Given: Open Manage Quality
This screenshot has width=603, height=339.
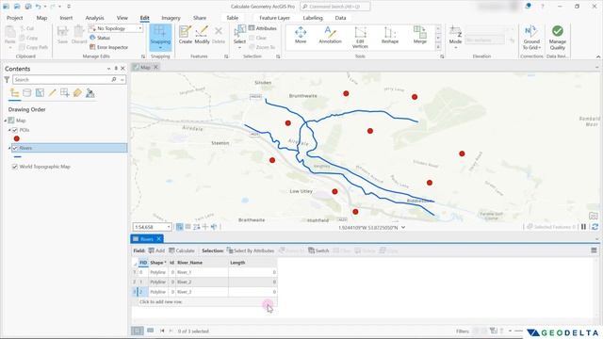Looking at the screenshot, I should (x=557, y=38).
